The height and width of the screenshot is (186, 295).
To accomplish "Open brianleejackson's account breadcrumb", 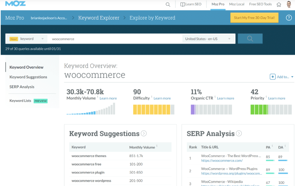I will click(x=49, y=18).
